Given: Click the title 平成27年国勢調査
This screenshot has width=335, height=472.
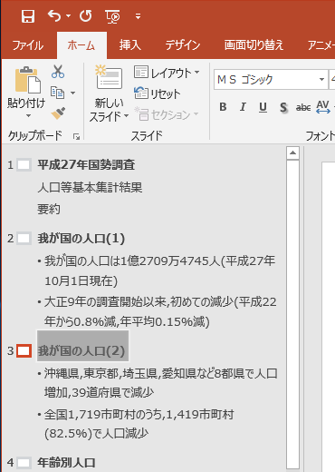Looking at the screenshot, I should coord(86,165).
